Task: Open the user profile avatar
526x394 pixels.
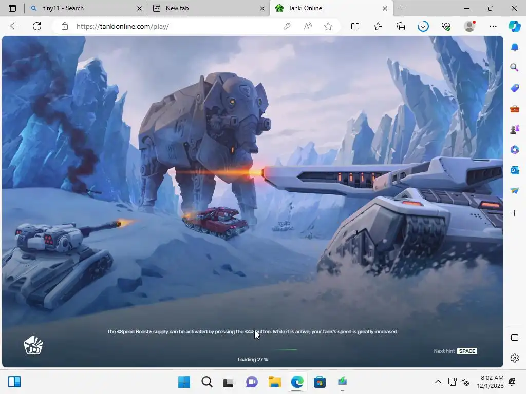Action: click(x=469, y=26)
